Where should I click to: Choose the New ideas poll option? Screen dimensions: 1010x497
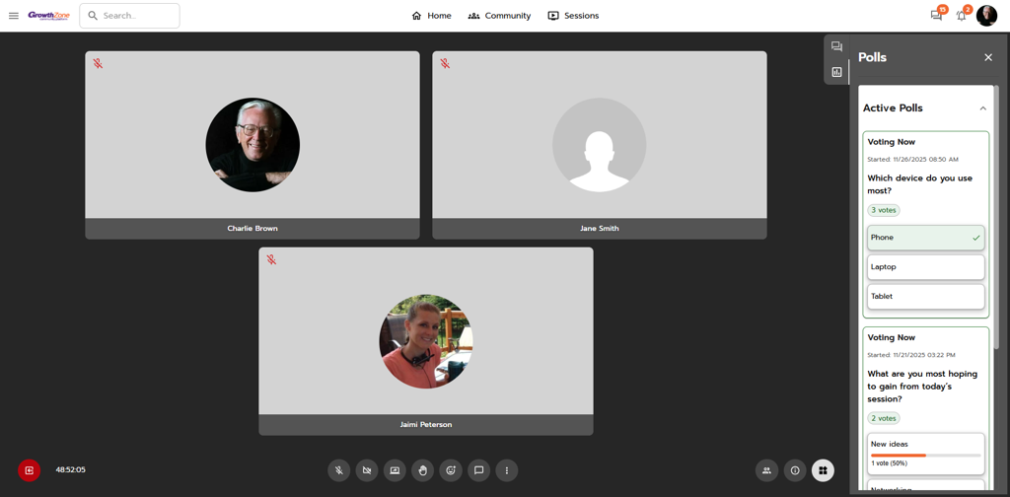pyautogui.click(x=925, y=454)
